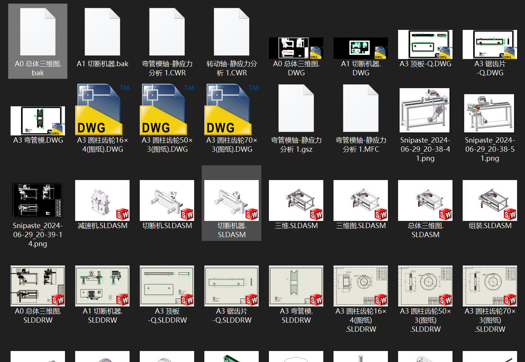Click the A3 顶板-Q.DWG drawing icon
This screenshot has width=525, height=362.
(x=425, y=44)
